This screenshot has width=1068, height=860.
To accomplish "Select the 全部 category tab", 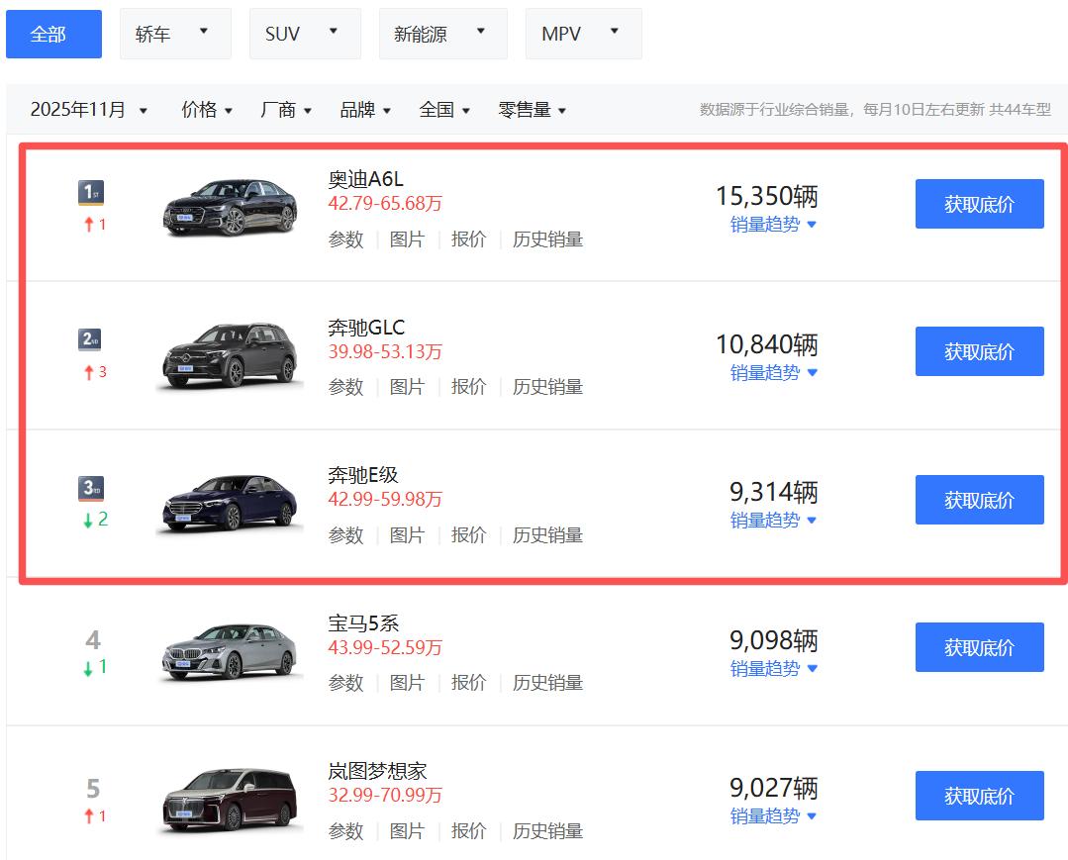I will 53,35.
